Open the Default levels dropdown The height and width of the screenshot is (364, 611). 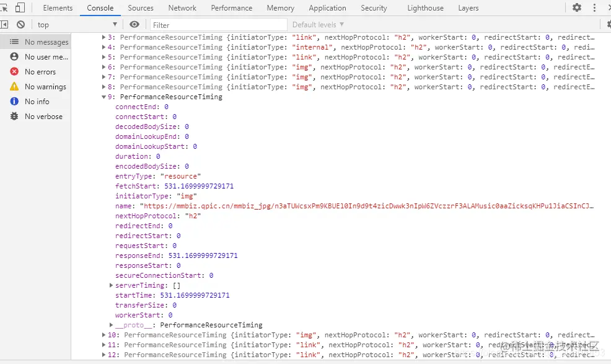click(x=318, y=25)
